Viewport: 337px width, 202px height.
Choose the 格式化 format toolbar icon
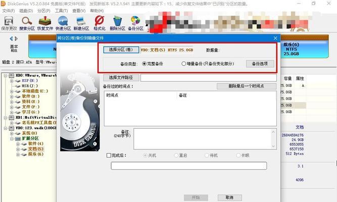[100, 23]
